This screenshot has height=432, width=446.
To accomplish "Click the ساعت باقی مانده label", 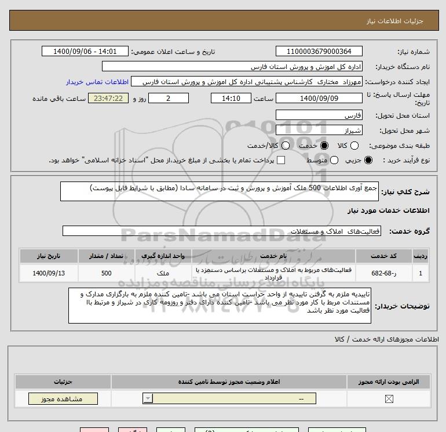I will click(59, 99).
